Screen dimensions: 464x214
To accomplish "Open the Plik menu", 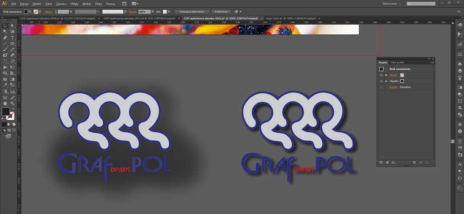I will click(14, 4).
